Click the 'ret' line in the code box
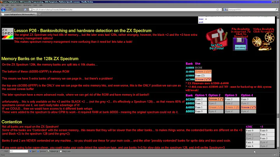Viewport: 280px width, 157px height. pyautogui.click(x=201, y=22)
